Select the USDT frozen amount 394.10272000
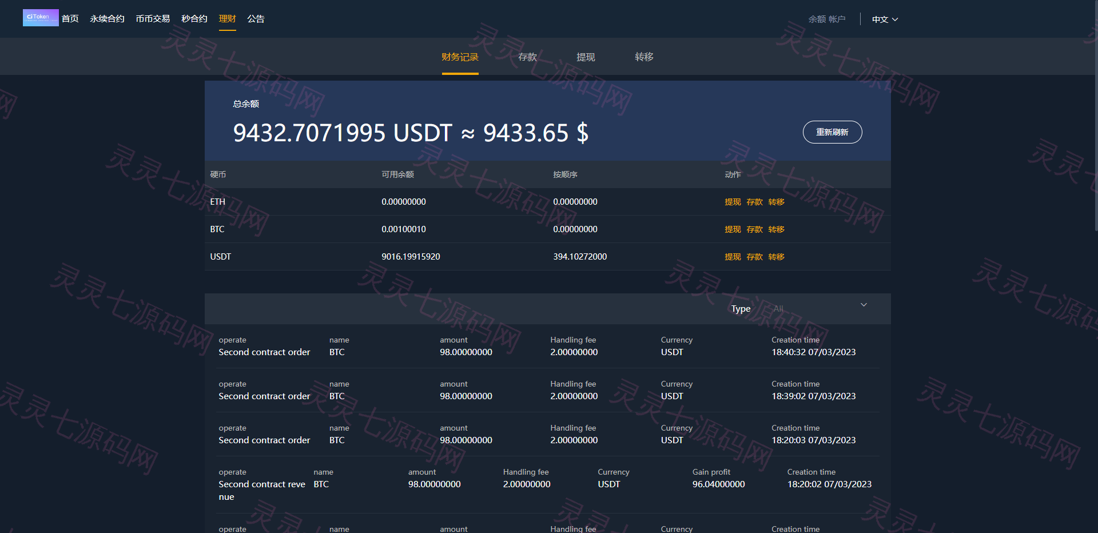This screenshot has width=1098, height=533. click(580, 257)
